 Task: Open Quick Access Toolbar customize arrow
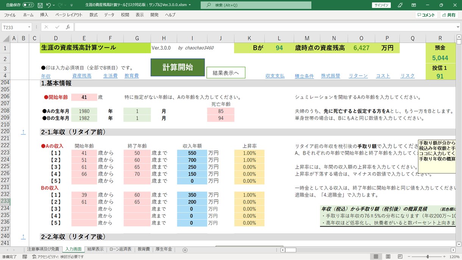point(72,5)
